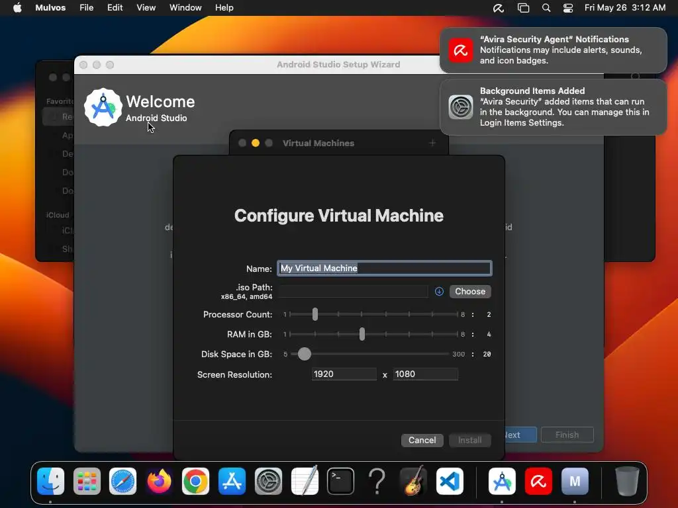Switch to Android Studio in the dock
The width and height of the screenshot is (678, 508).
(x=502, y=482)
